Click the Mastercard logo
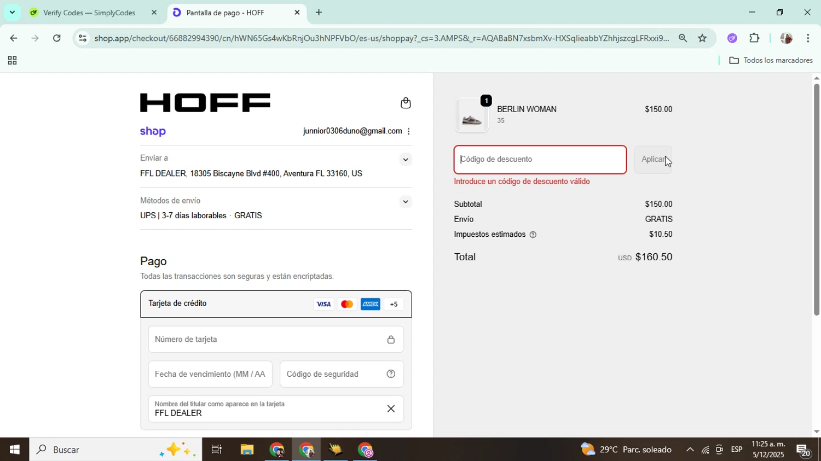The width and height of the screenshot is (821, 461). tap(347, 304)
